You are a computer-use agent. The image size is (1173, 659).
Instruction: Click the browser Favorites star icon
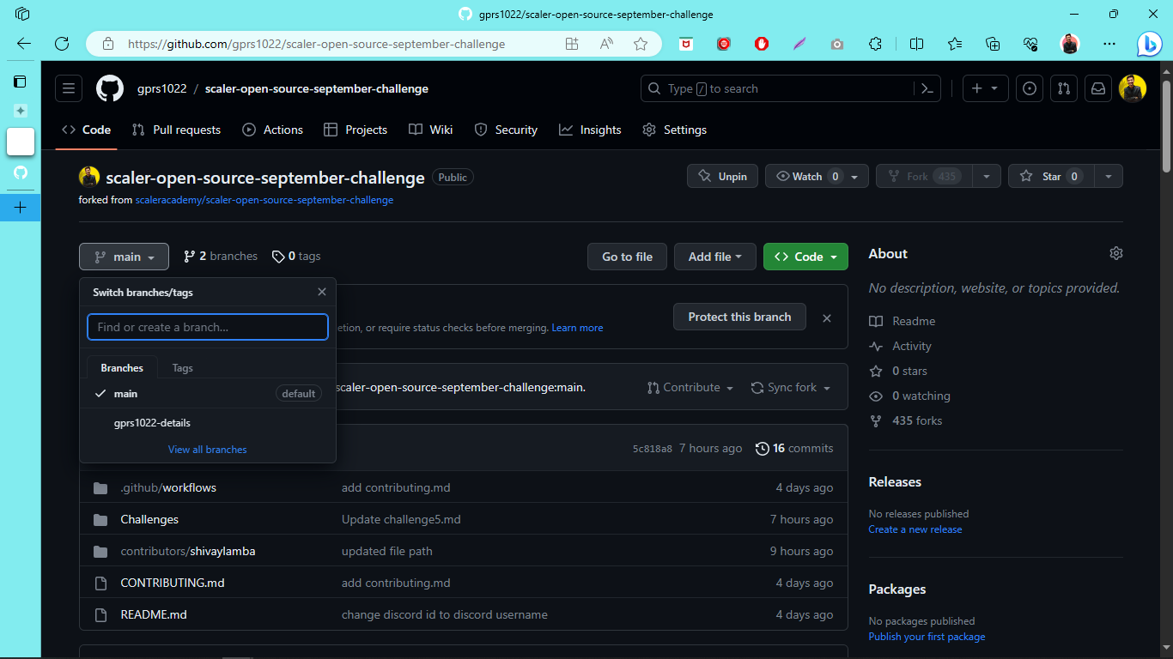[641, 44]
